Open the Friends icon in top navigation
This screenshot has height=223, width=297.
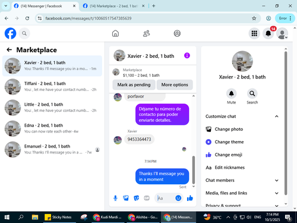coord(146,33)
